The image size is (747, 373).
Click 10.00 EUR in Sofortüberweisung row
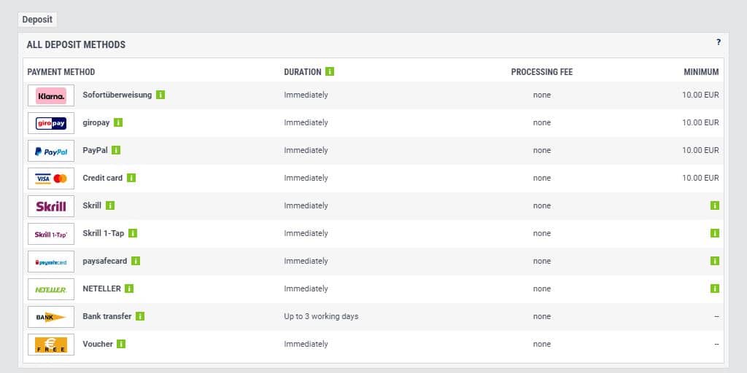700,95
